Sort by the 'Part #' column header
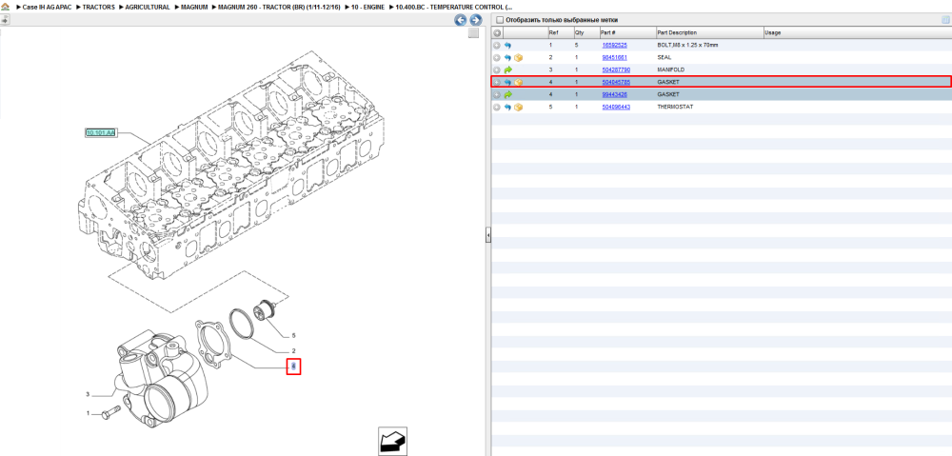Viewport: 952px width, 456px height. [627, 32]
